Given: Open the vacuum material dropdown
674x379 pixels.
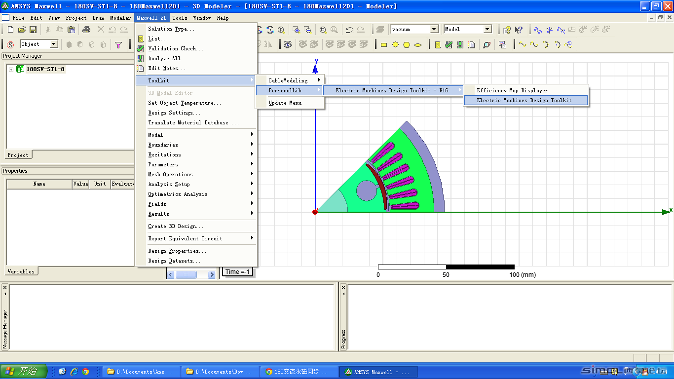Looking at the screenshot, I should tap(434, 30).
